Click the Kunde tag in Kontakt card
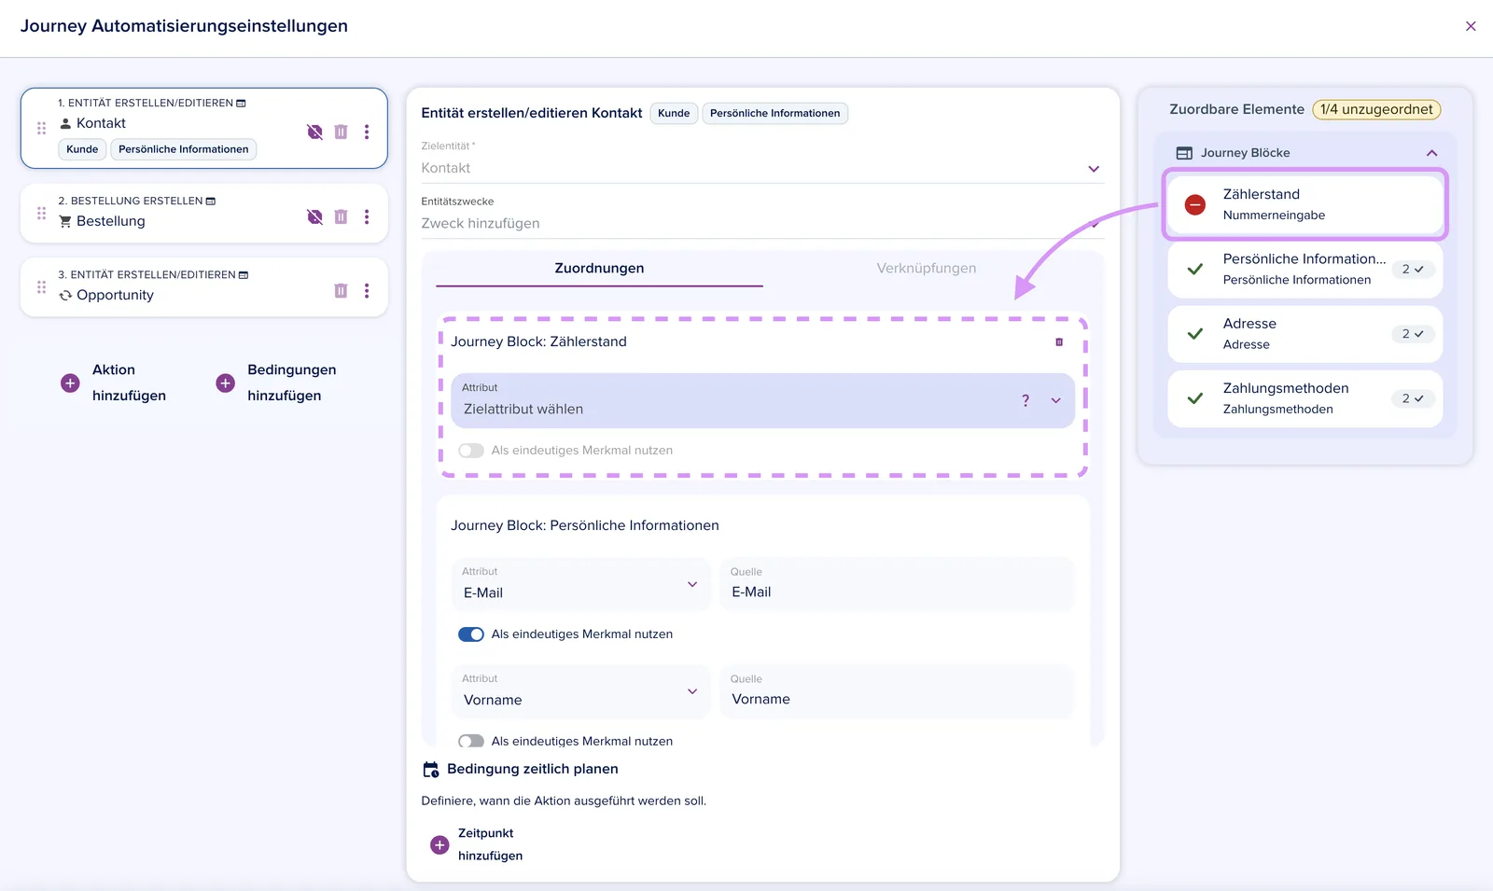The width and height of the screenshot is (1493, 891). point(82,149)
